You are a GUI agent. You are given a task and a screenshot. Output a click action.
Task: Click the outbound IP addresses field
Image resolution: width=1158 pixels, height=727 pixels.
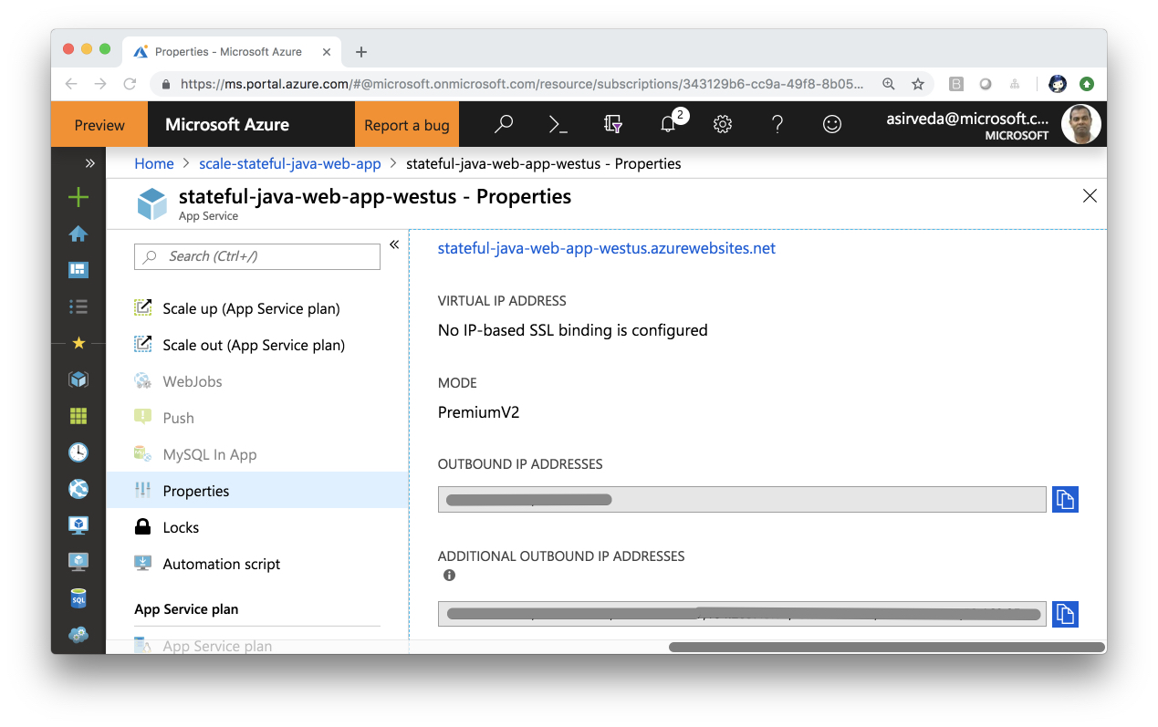coord(742,499)
